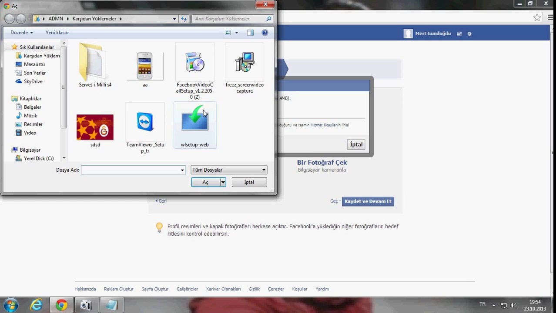Open the recent pages dropdown beside the forward arrow
556x313 pixels.
pos(29,19)
